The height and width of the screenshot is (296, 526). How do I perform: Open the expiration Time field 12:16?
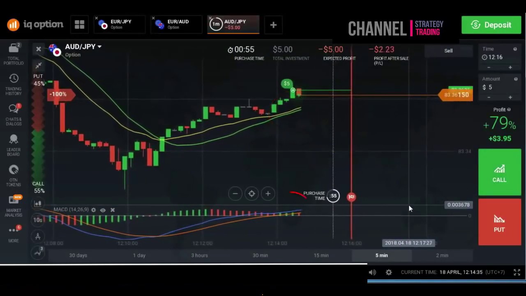(x=499, y=57)
